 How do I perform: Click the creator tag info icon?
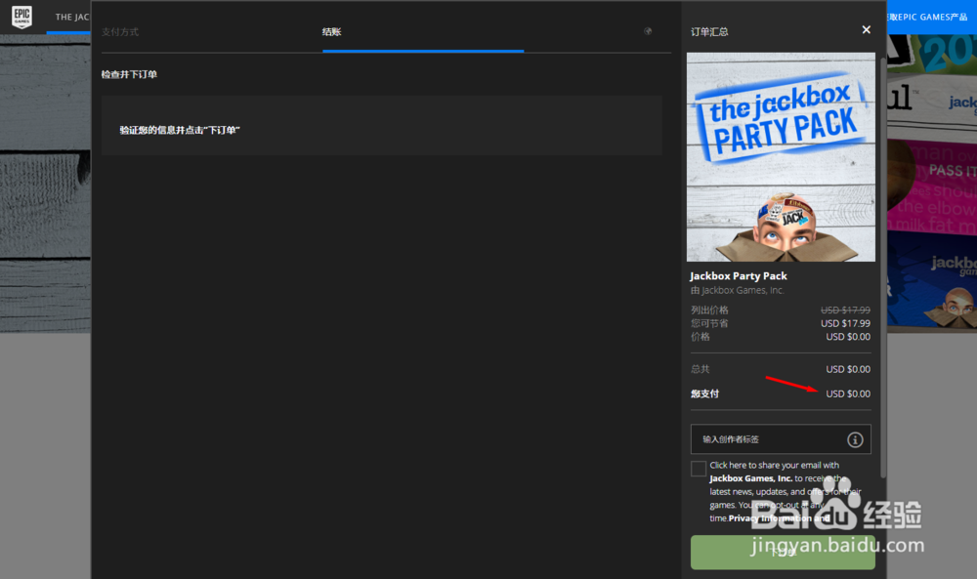855,439
